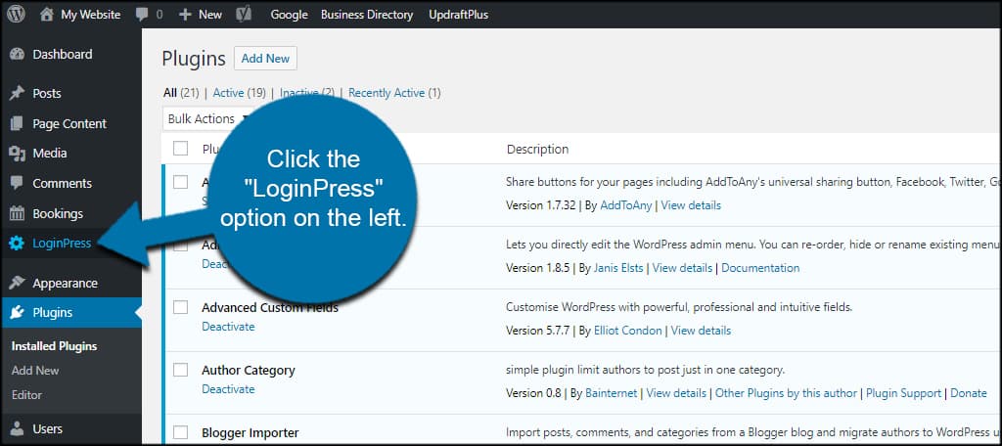1002x446 pixels.
Task: Click the Media icon in sidebar
Action: (x=18, y=154)
